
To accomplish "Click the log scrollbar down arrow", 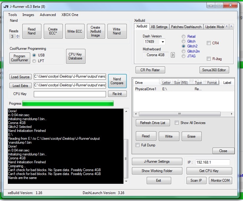I will tap(126, 181).
